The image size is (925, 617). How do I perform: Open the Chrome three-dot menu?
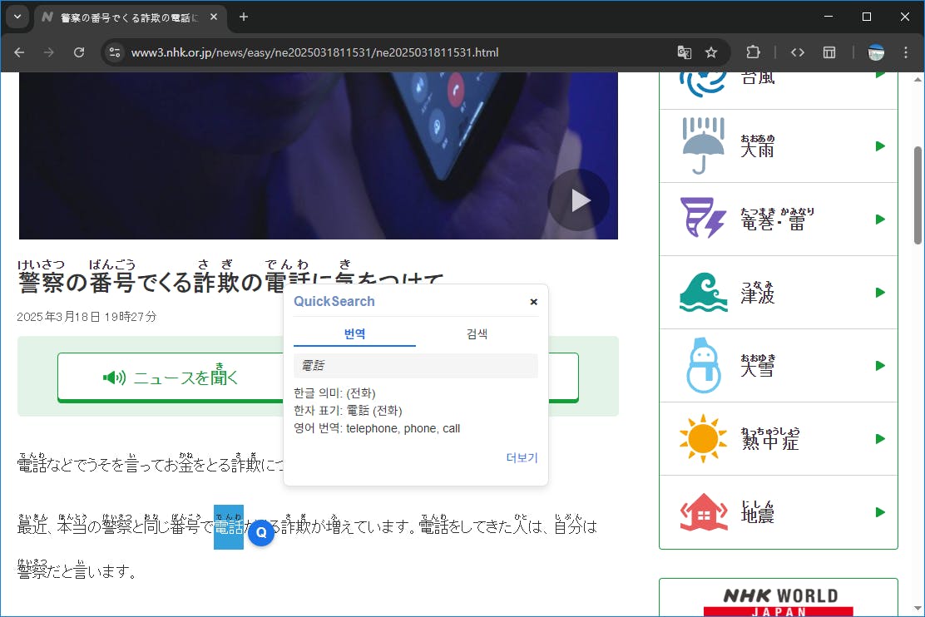point(906,52)
